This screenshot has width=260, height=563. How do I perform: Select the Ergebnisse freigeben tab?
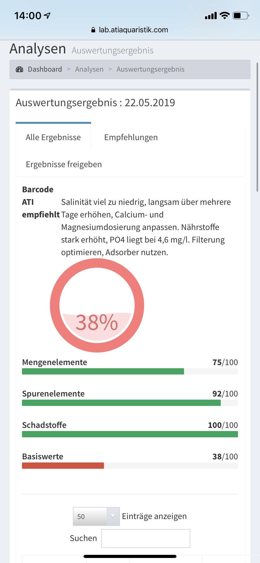tap(64, 164)
